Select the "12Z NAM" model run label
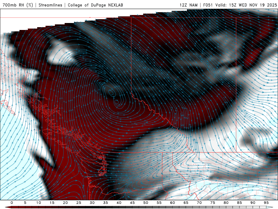 [x=188, y=5]
